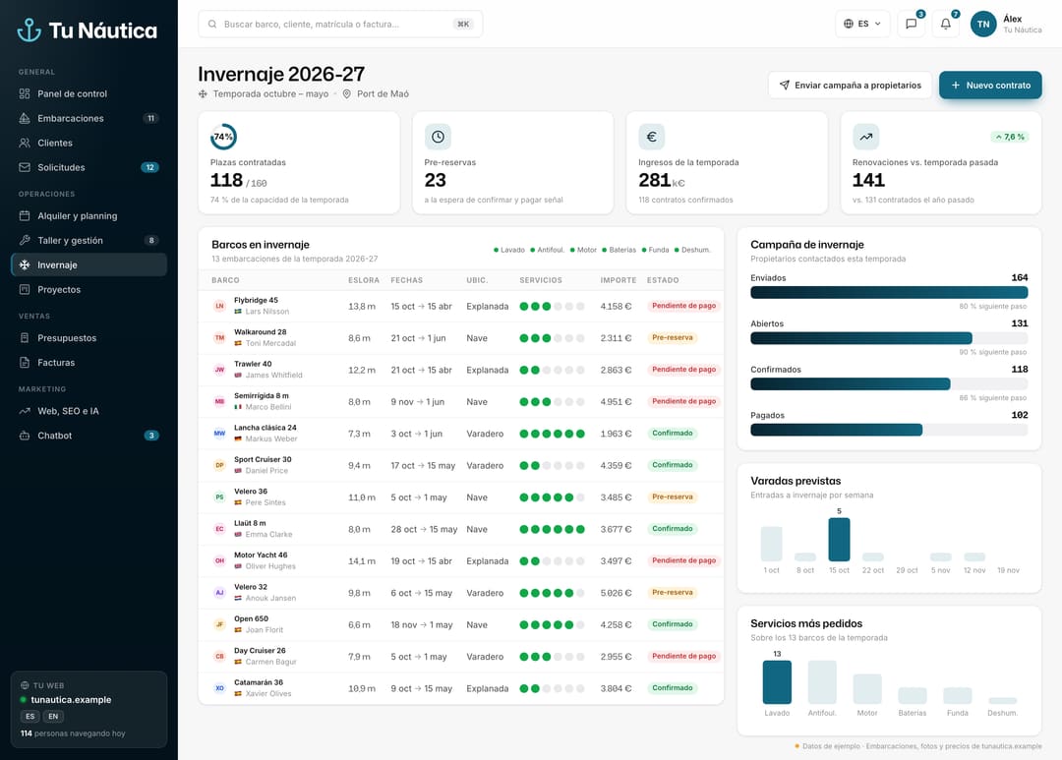Open tunautica.example website link
1062x760 pixels.
pos(71,700)
